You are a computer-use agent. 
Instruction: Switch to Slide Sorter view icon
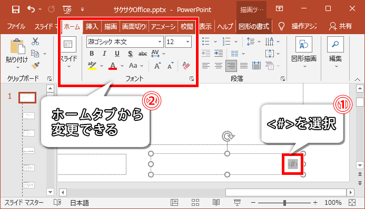tap(195, 203)
